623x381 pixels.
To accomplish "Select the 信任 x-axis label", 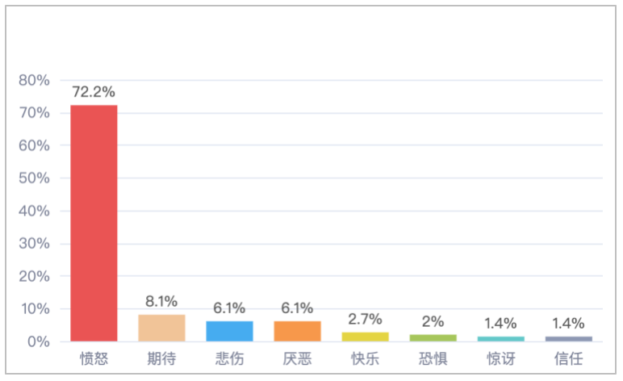I will pyautogui.click(x=568, y=358).
